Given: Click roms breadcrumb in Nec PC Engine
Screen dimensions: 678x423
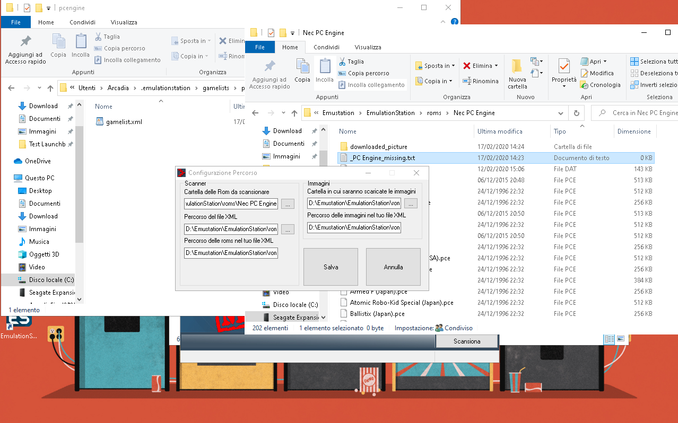Looking at the screenshot, I should point(434,113).
